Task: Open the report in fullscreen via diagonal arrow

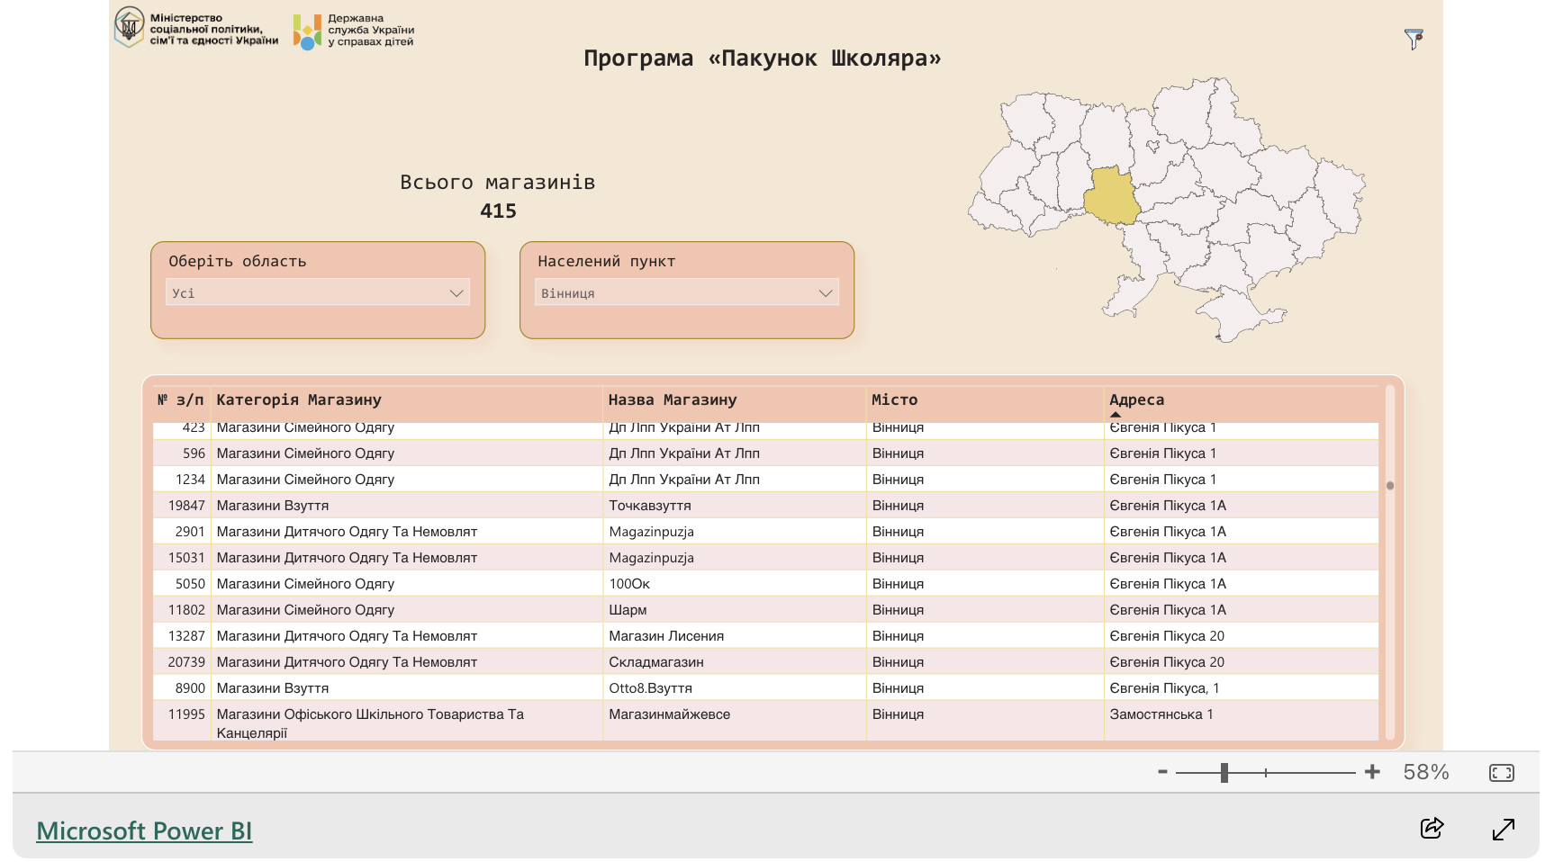Action: pos(1503,829)
